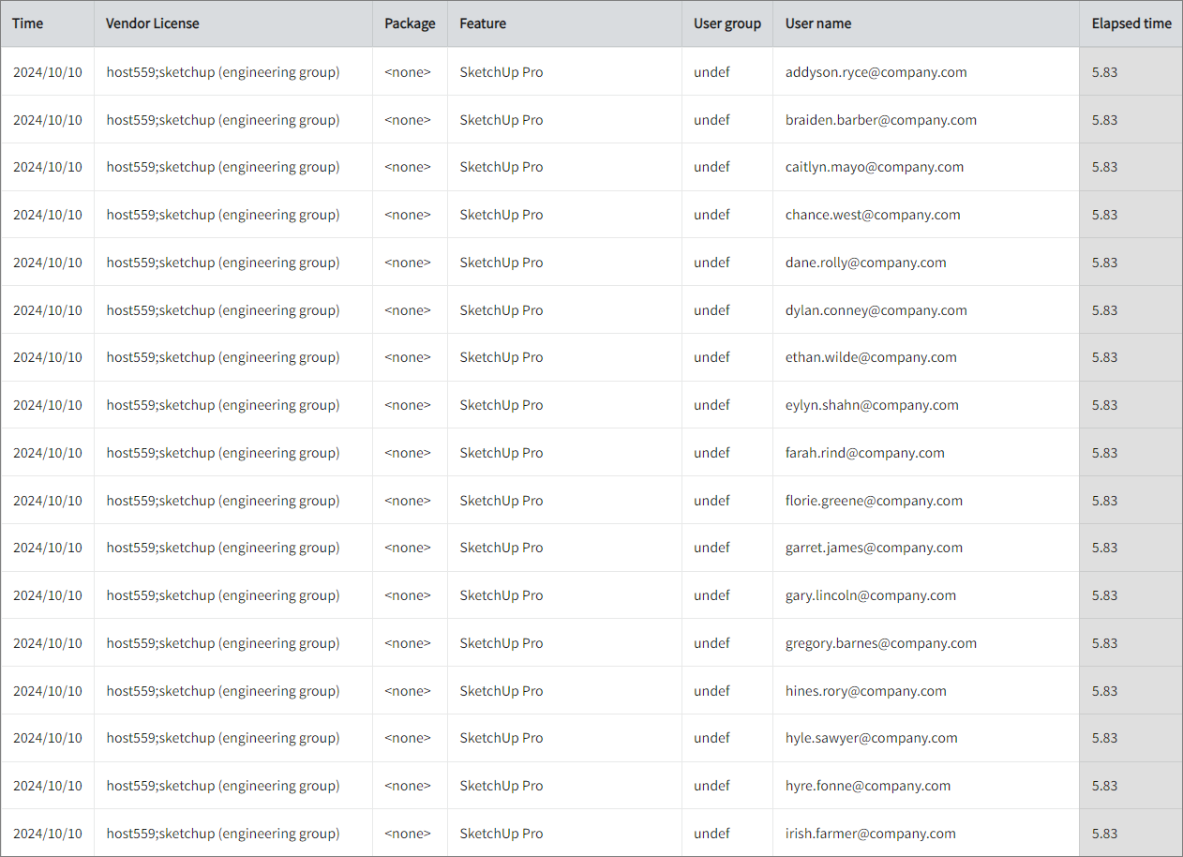This screenshot has width=1183, height=857.
Task: Click caitlyn.mayo@company.com link
Action: click(875, 166)
